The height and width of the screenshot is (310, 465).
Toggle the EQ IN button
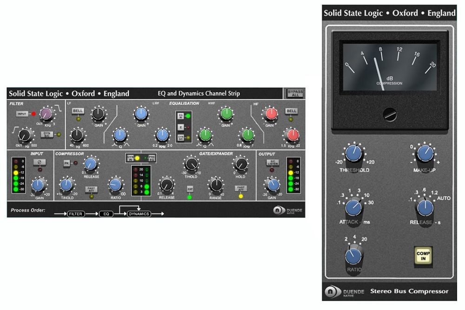[x=180, y=116]
